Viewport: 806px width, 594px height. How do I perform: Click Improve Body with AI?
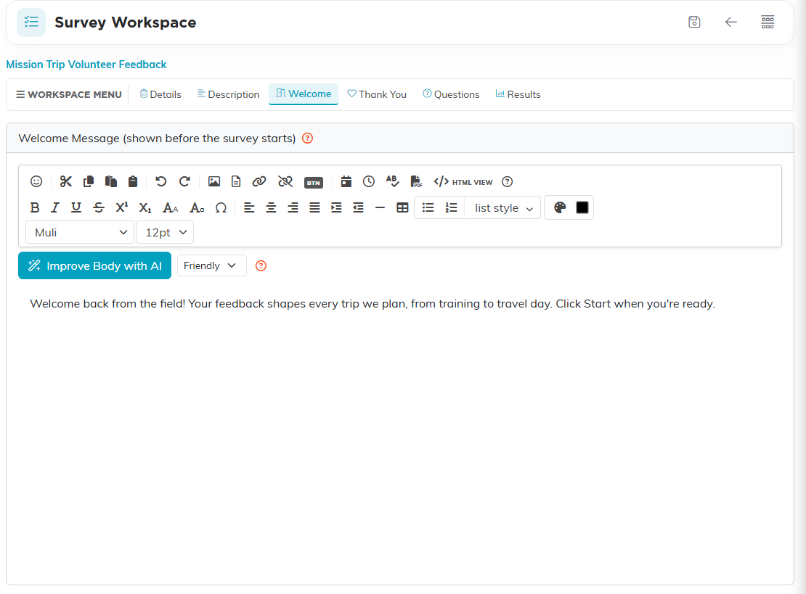tap(94, 265)
